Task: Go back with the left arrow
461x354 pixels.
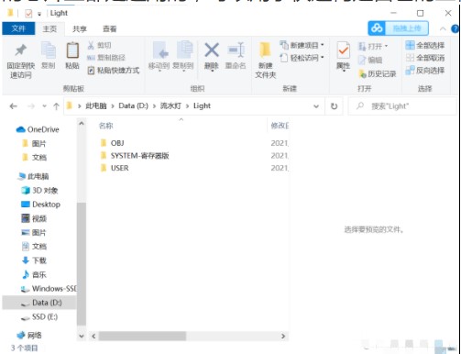Action: pos(14,106)
